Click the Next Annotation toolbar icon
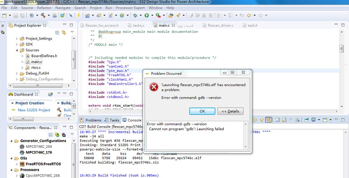The image size is (349, 178). tap(219, 15)
